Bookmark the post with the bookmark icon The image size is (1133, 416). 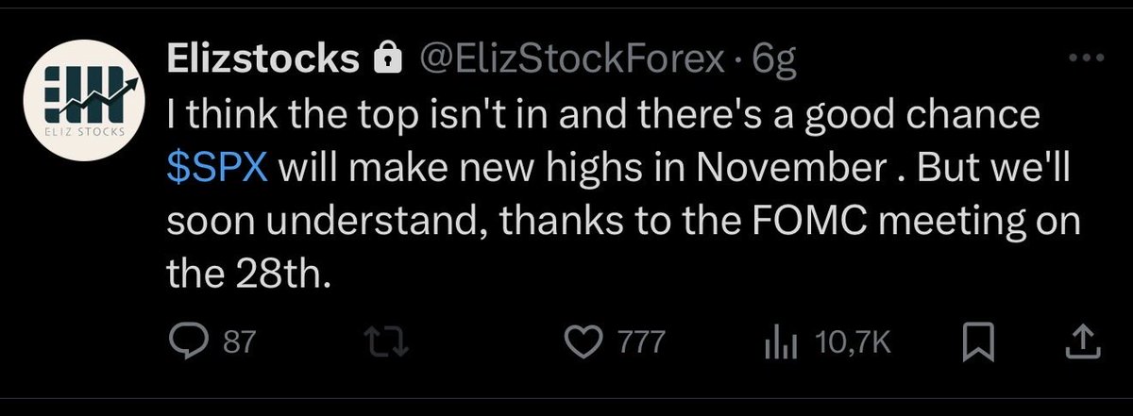(x=980, y=342)
